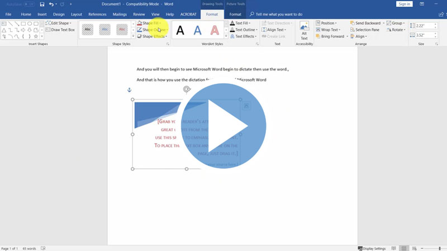
Task: Click the Undo arrow icon
Action: coord(51,4)
